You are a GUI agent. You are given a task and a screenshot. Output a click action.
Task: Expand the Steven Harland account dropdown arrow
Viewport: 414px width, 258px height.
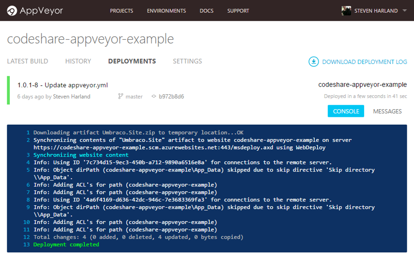(x=404, y=11)
